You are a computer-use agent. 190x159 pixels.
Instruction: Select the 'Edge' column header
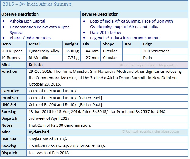pos(164,44)
